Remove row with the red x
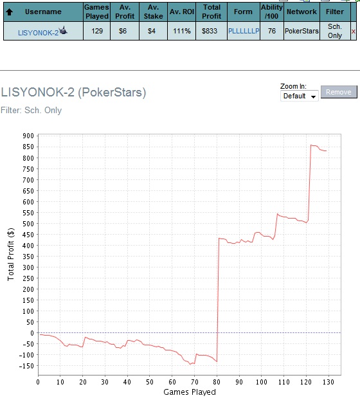The width and height of the screenshot is (360, 398). click(354, 32)
